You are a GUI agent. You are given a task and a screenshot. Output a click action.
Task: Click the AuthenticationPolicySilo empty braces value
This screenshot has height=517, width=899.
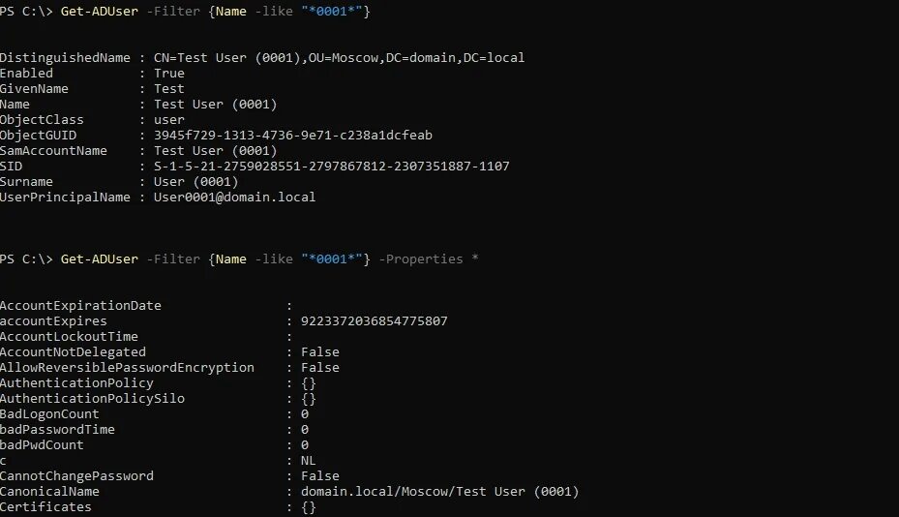click(309, 398)
